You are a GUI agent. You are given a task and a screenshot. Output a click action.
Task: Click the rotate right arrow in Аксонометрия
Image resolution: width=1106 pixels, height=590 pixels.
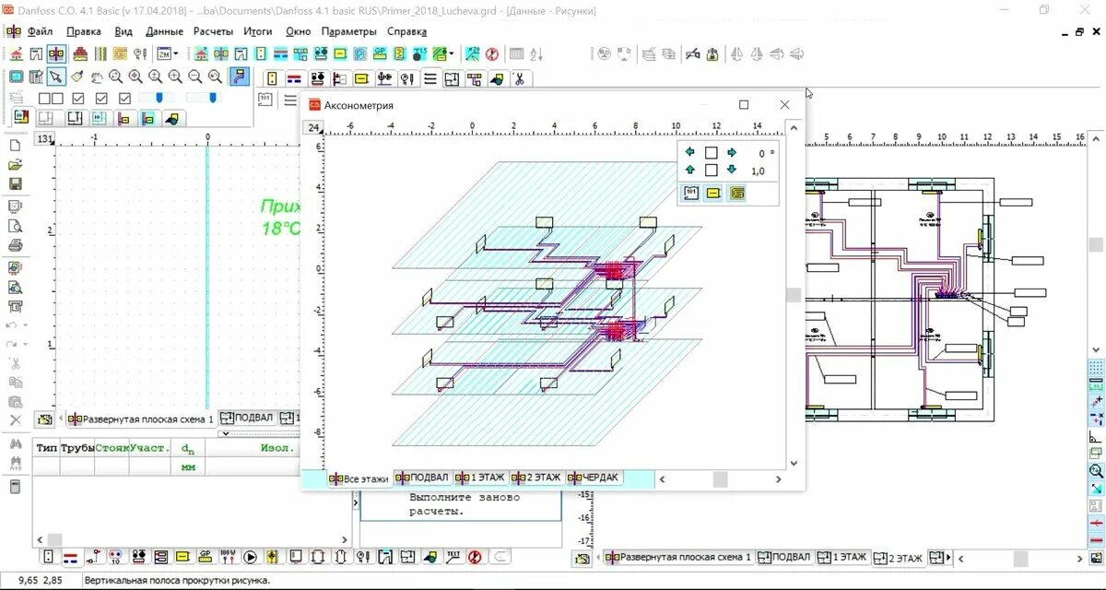(x=732, y=153)
